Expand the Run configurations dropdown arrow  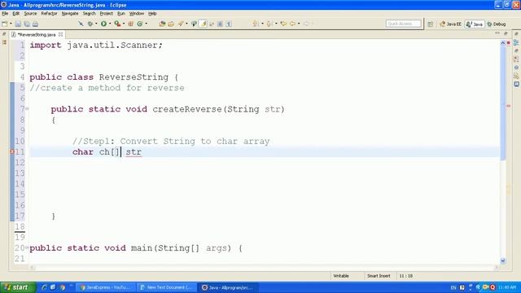(110, 24)
